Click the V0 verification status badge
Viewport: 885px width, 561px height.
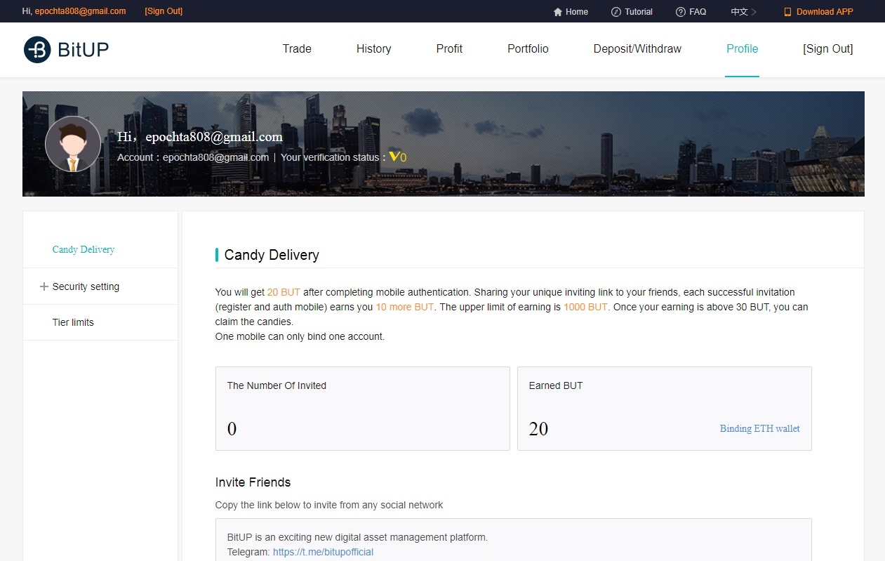click(x=398, y=157)
